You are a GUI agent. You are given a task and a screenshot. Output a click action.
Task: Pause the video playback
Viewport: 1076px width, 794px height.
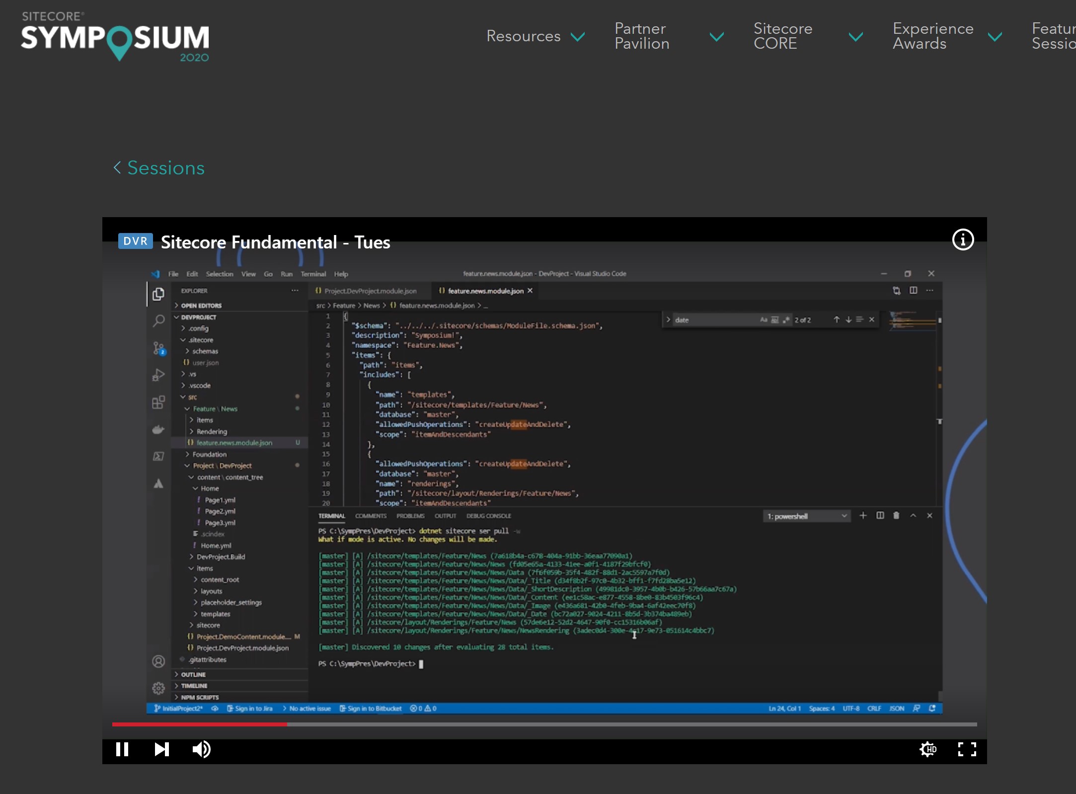pyautogui.click(x=122, y=749)
